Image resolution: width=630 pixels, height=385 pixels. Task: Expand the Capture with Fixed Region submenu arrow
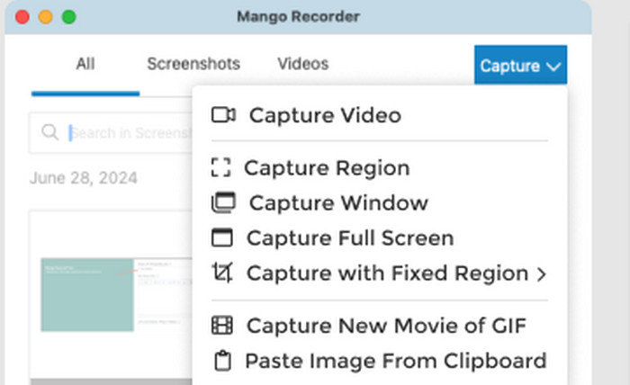click(541, 273)
